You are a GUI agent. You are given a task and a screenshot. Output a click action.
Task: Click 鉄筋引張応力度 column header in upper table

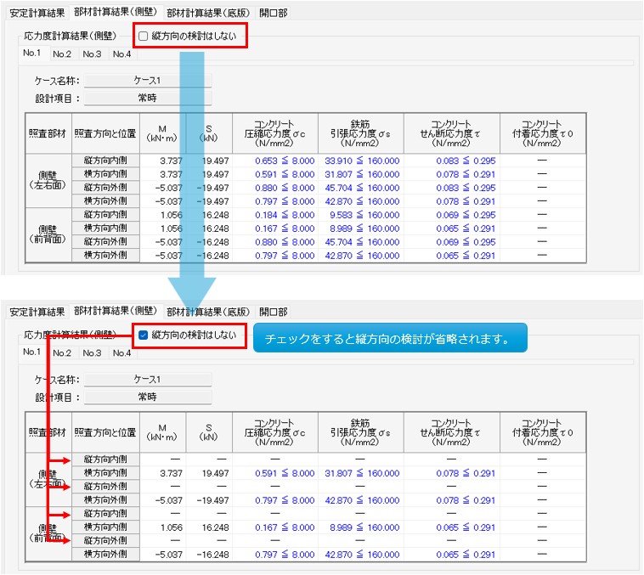tap(361, 133)
